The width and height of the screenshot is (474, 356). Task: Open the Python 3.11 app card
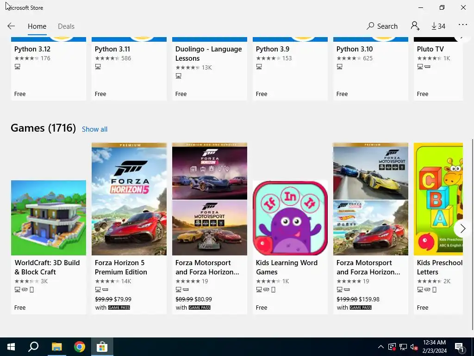click(x=129, y=69)
